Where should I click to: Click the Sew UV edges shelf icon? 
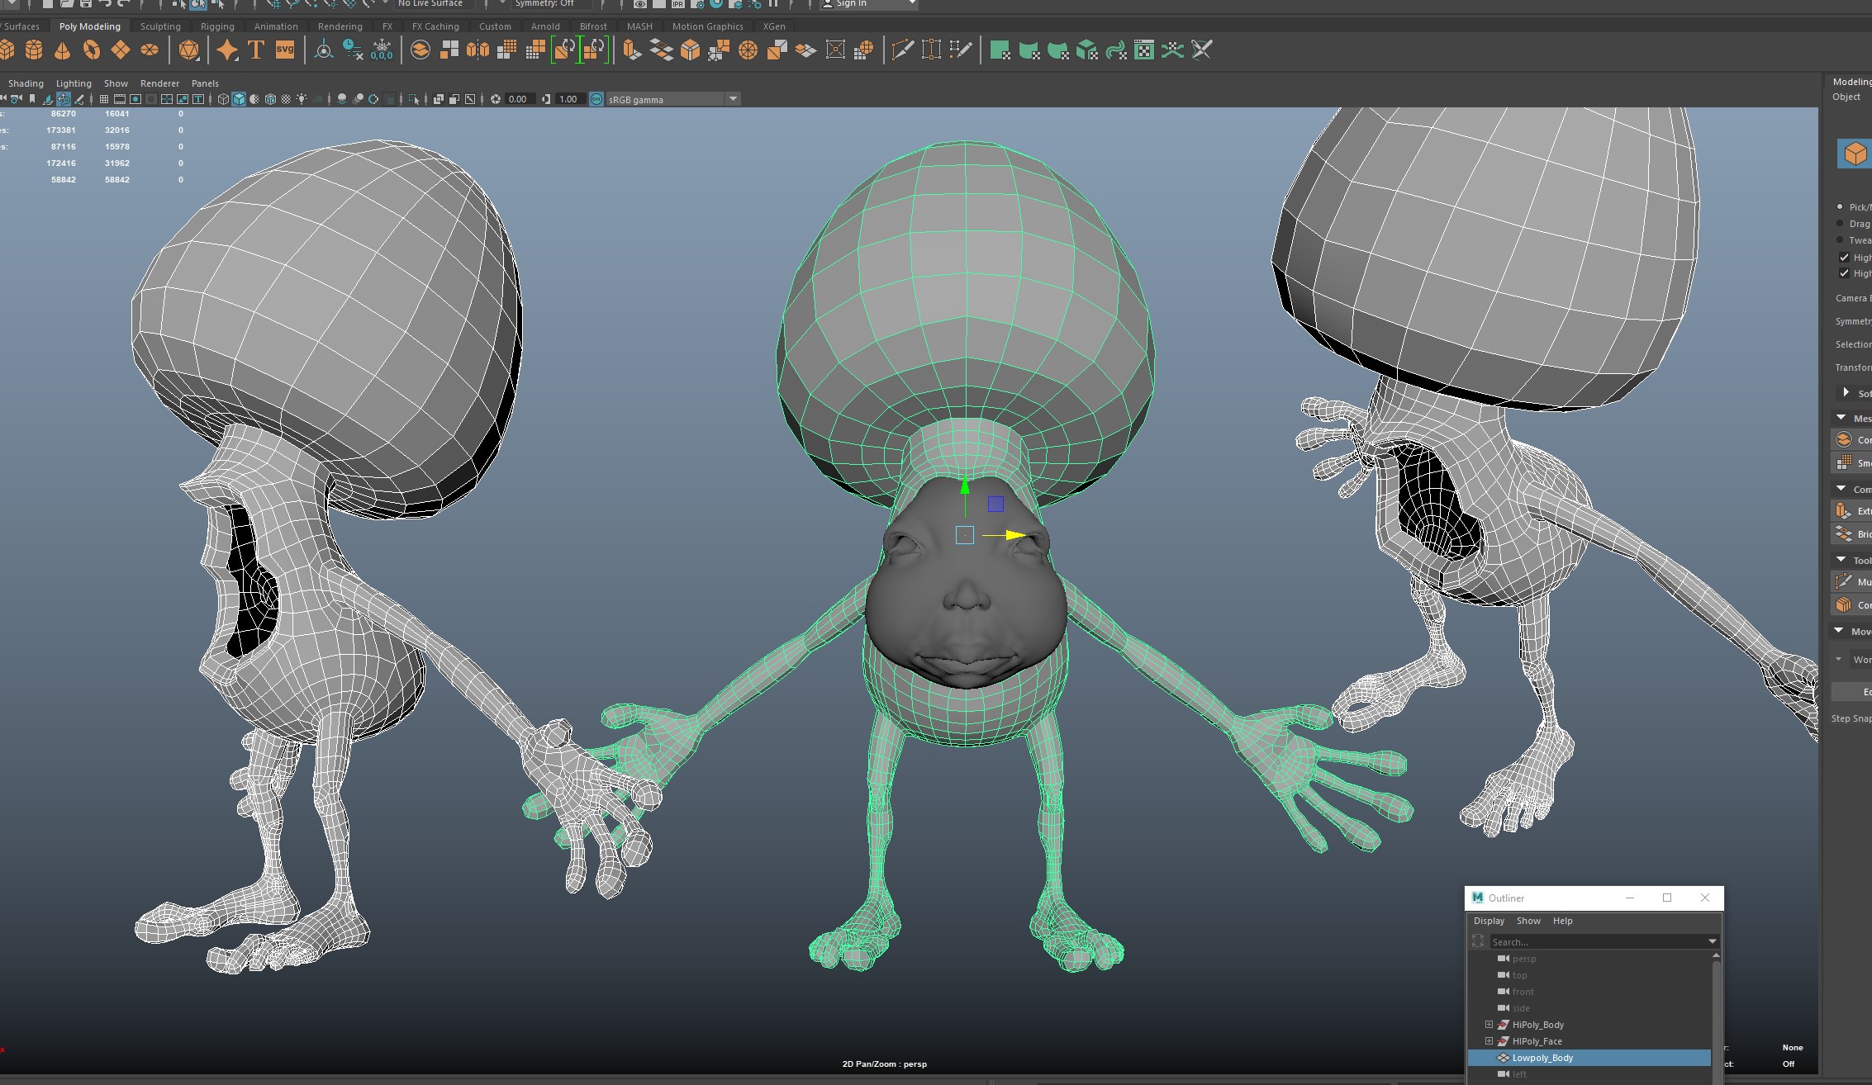(1173, 50)
